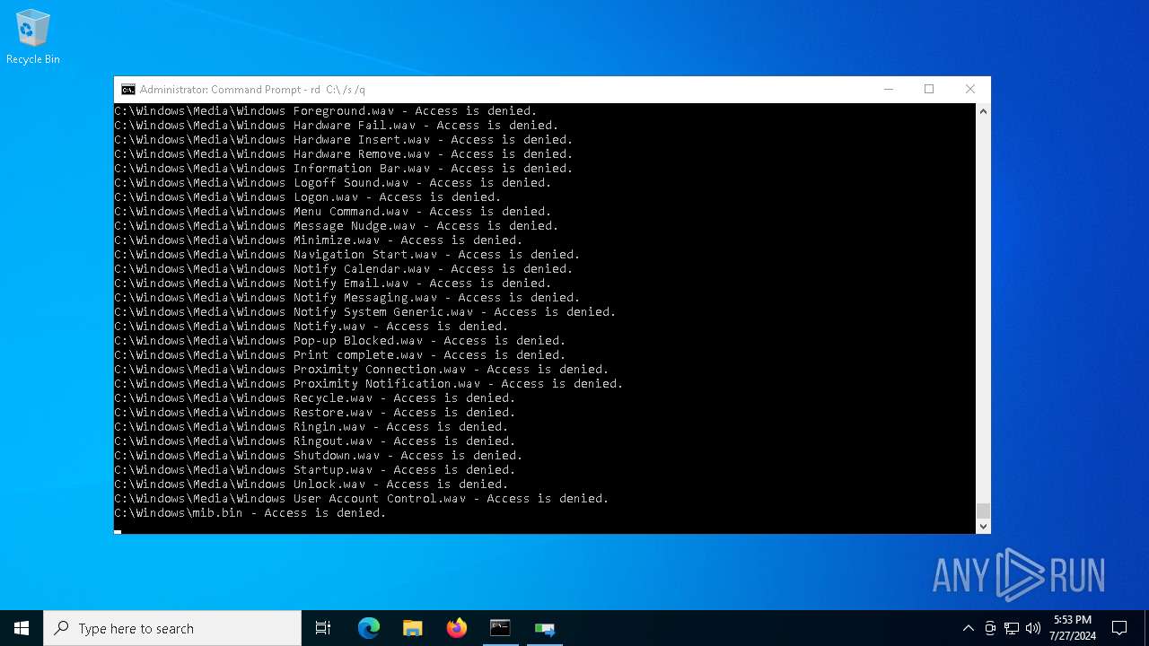Launch Microsoft Edge from taskbar
1149x646 pixels.
(x=369, y=628)
